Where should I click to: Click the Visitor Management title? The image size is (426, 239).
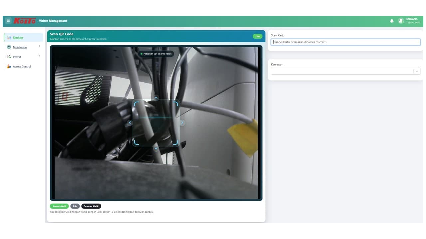coord(53,21)
